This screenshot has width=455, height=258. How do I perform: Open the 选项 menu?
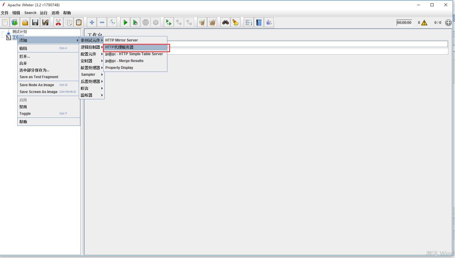tap(55, 13)
